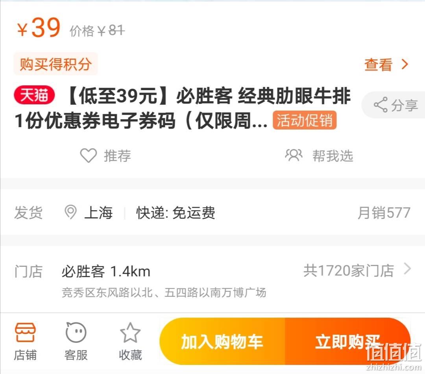This screenshot has width=425, height=374.
Task: Expand the 共1720家门店 store list chevron
Action: (407, 269)
